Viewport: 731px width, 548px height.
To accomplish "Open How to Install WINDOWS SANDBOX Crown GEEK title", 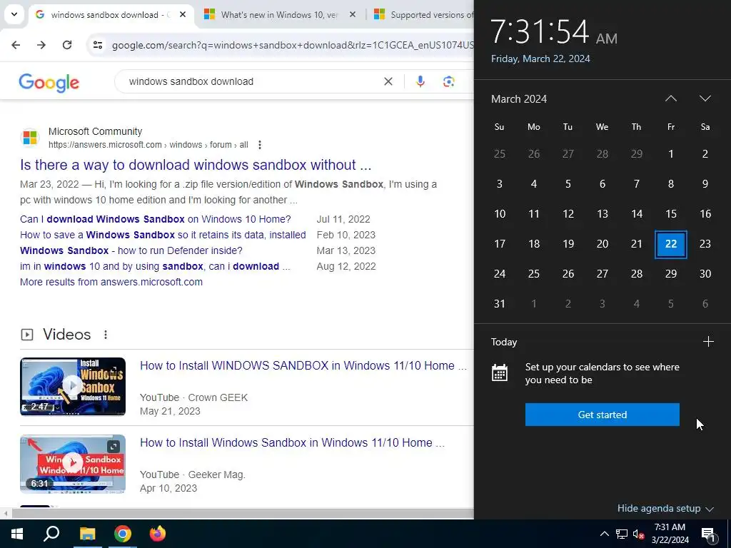I will coord(303,366).
